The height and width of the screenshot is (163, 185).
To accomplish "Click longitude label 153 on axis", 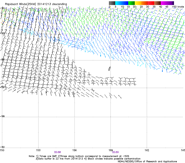I will [x=38, y=150].
